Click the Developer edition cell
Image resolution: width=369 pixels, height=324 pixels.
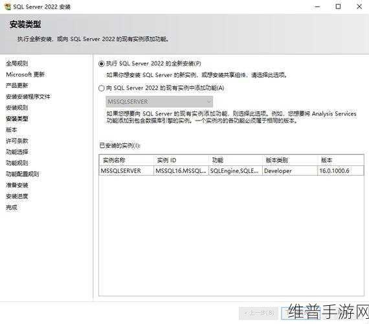coord(290,171)
